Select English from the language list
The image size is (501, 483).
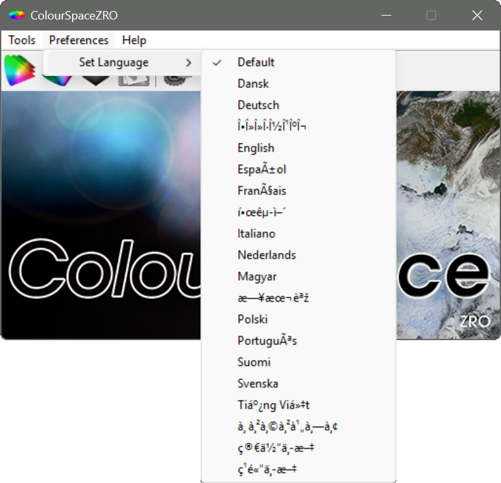299,148
